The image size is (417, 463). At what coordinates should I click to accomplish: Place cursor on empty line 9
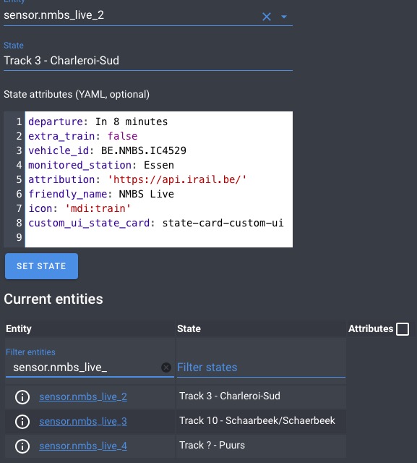pos(159,237)
